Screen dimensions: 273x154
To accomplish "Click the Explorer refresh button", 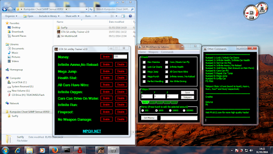I will pos(91,9).
